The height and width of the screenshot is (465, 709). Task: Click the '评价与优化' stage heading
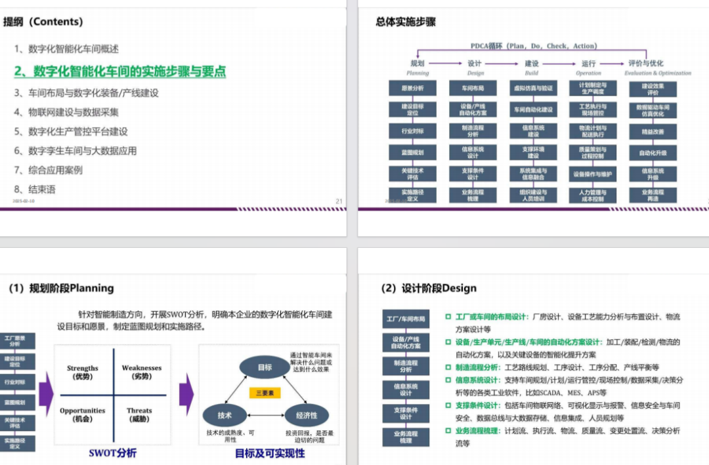tap(646, 63)
